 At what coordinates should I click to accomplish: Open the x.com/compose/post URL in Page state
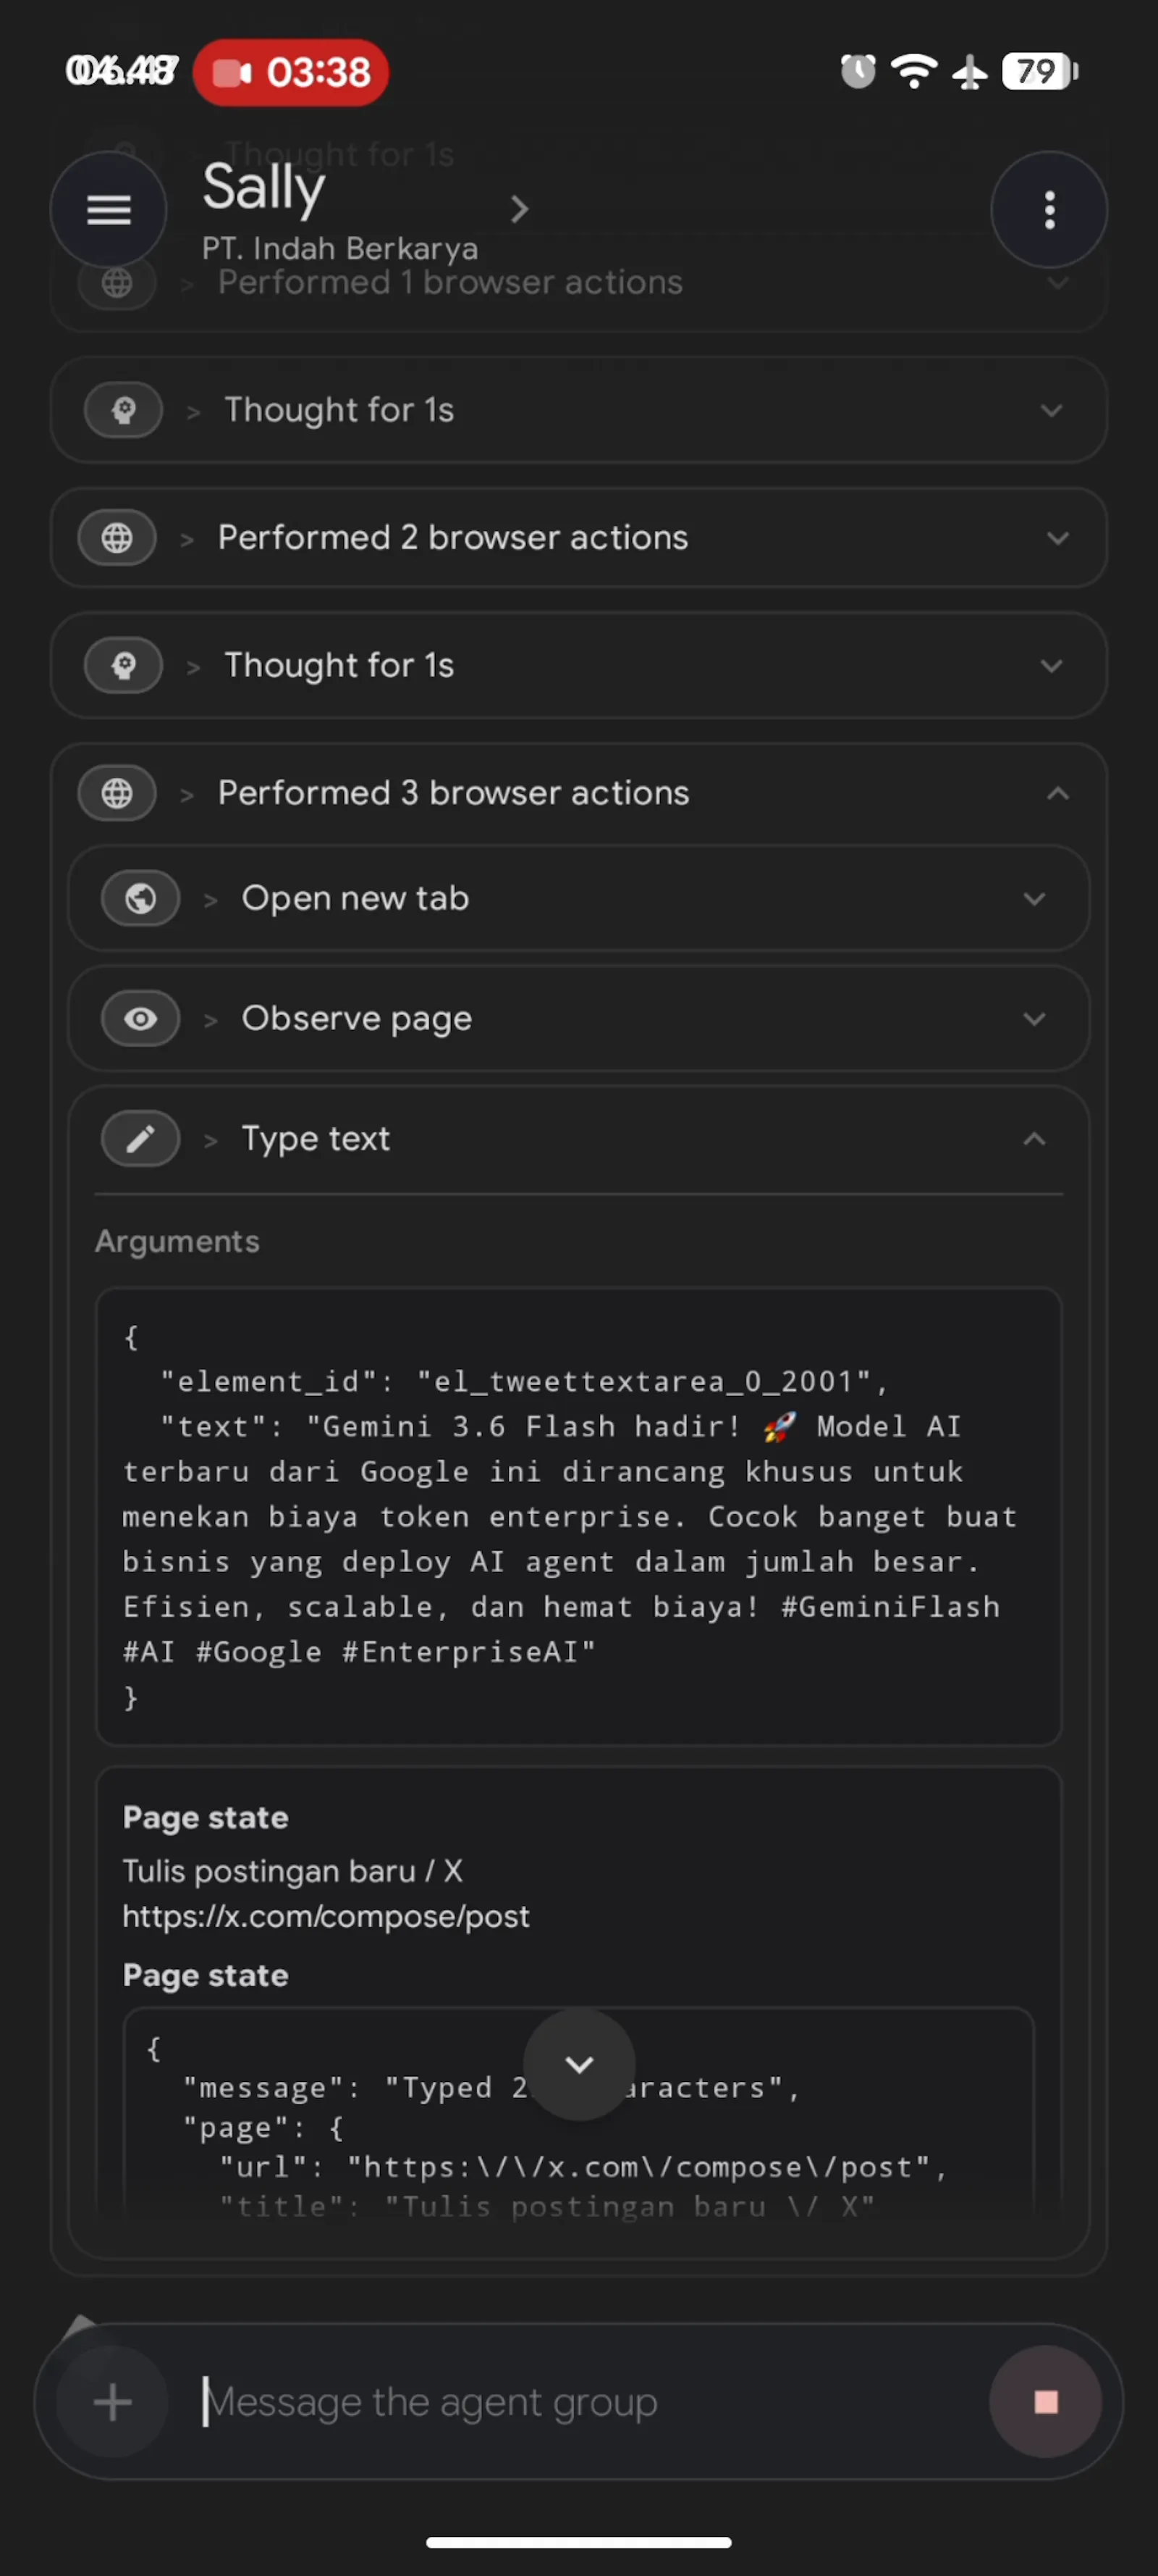point(326,1916)
